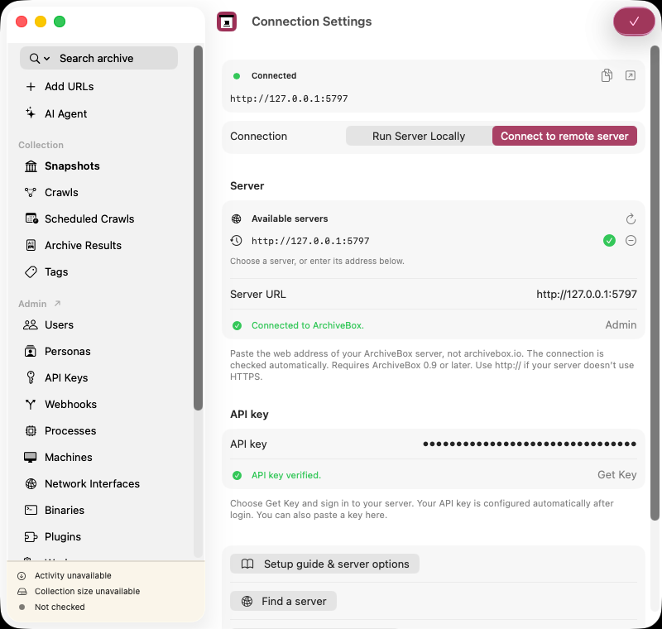Click the Get Key link

pyautogui.click(x=616, y=474)
